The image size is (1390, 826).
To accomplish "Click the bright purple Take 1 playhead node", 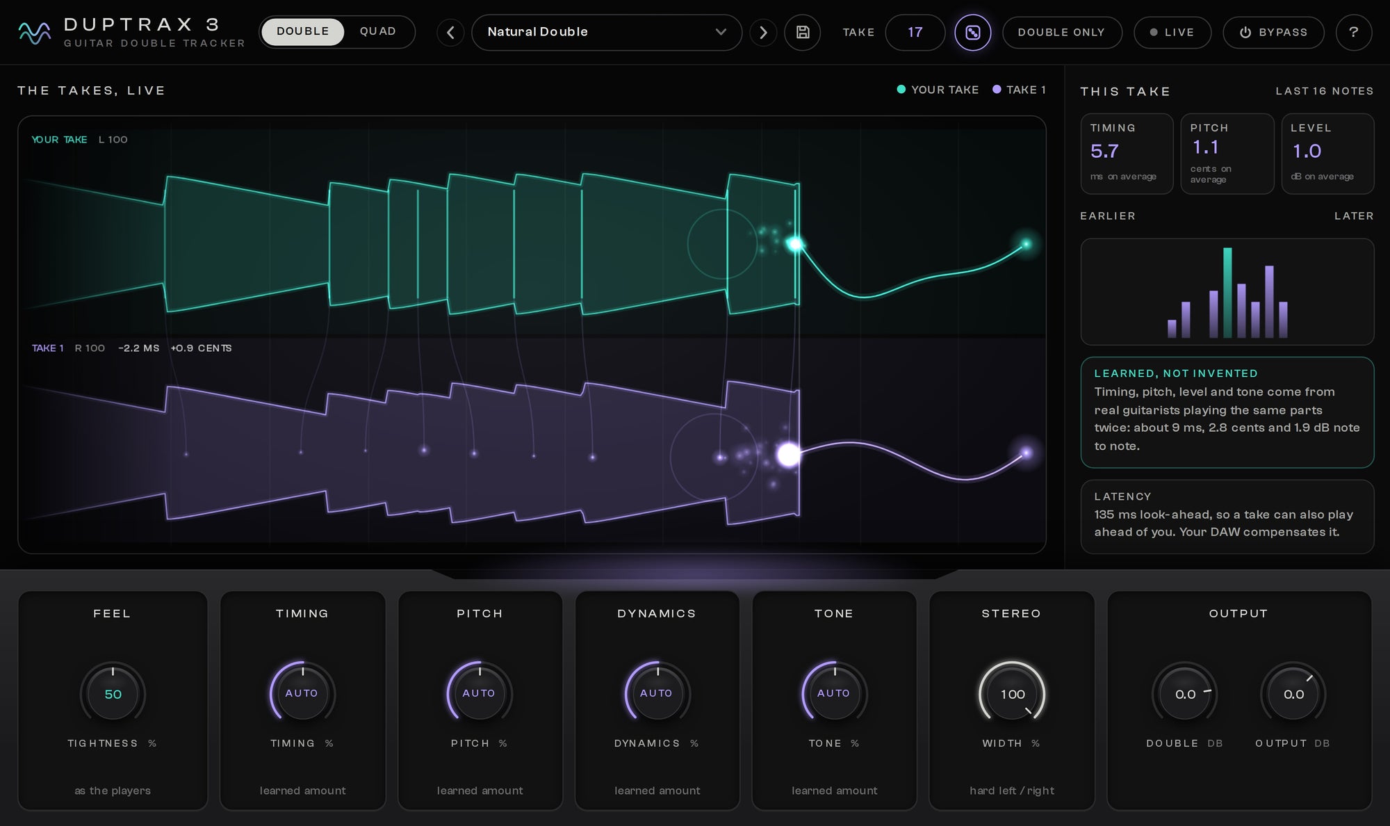I will tap(788, 455).
